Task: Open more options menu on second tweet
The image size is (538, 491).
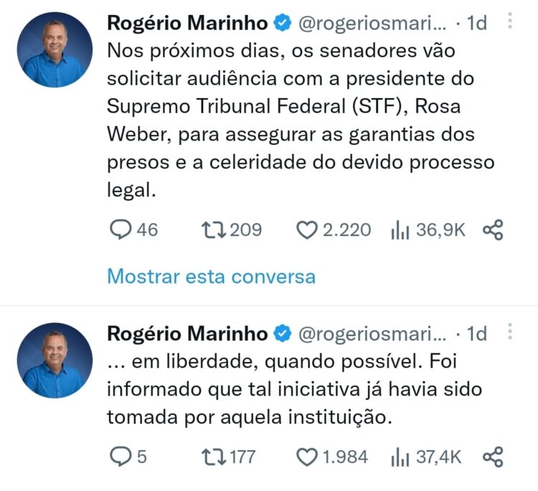Action: pos(510,332)
